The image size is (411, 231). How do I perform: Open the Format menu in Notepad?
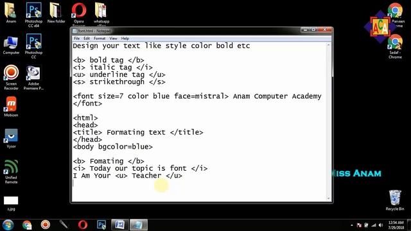(100, 38)
